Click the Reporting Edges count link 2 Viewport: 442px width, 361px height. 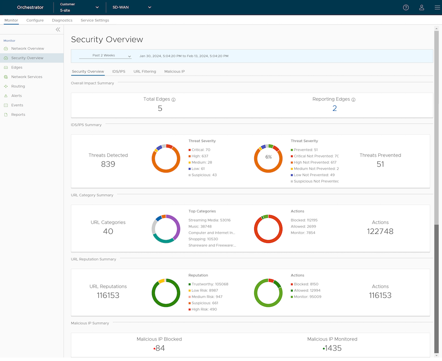tap(335, 108)
